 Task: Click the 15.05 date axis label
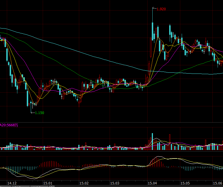tap(185, 183)
